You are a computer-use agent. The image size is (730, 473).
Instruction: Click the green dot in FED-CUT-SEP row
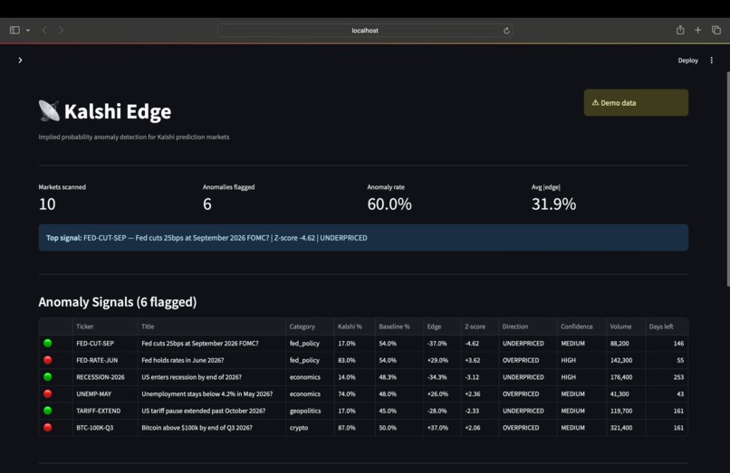(47, 344)
